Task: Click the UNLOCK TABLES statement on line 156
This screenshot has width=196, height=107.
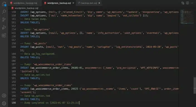Action: click(30, 37)
